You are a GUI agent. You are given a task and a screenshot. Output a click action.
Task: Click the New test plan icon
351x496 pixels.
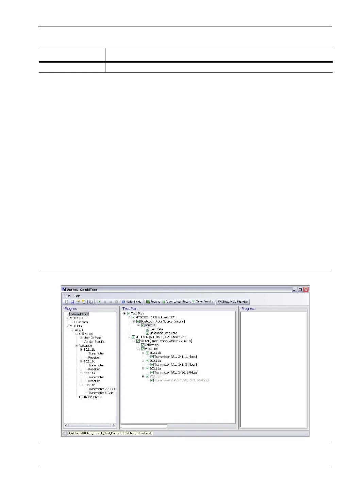(67, 302)
